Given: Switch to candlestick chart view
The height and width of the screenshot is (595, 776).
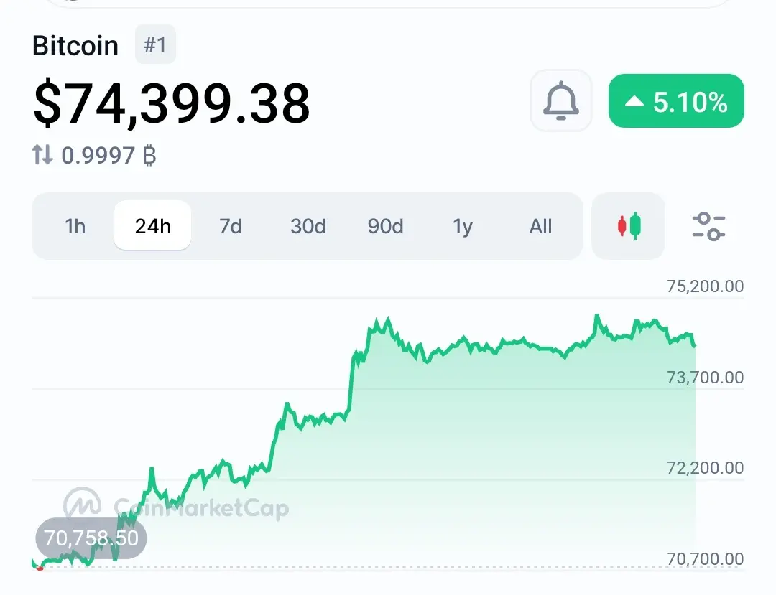Looking at the screenshot, I should point(629,226).
